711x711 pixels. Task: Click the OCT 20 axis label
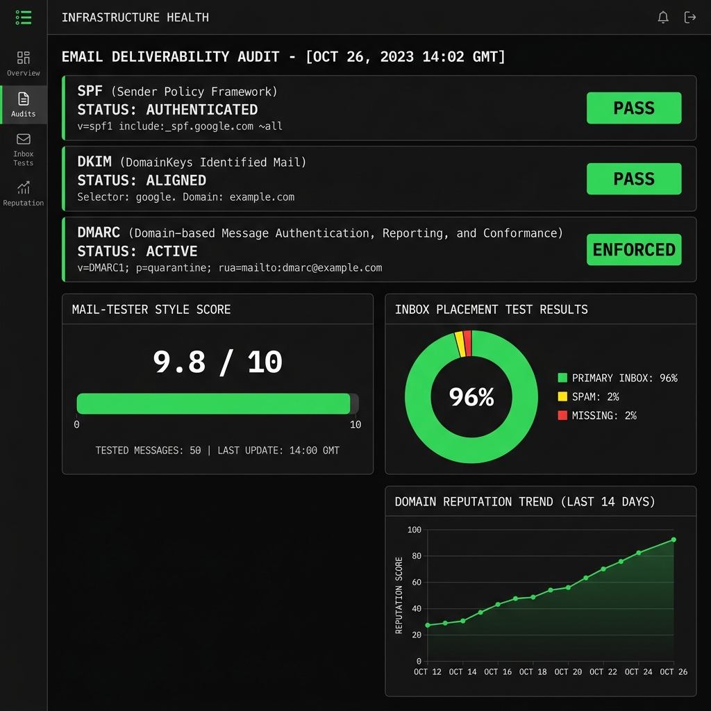568,671
